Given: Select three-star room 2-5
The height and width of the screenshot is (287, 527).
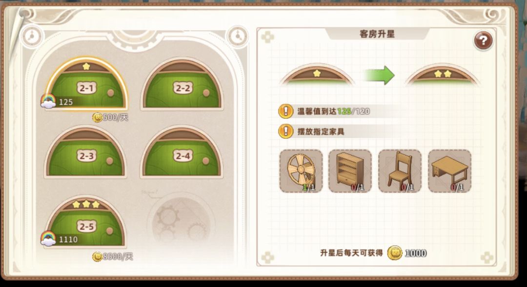Looking at the screenshot, I should tap(85, 222).
